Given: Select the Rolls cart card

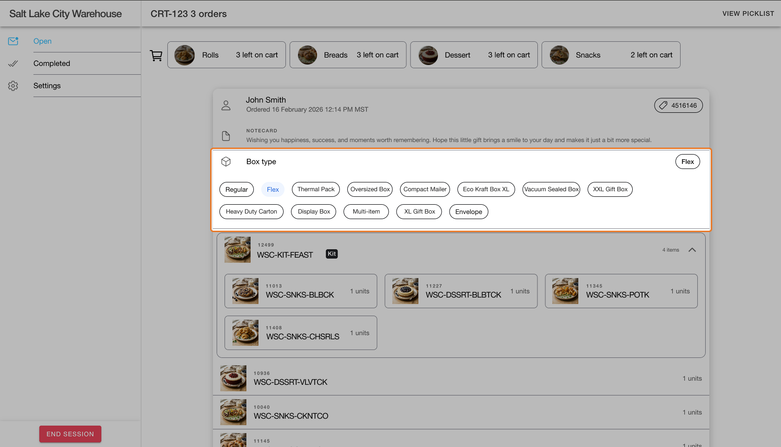Looking at the screenshot, I should [x=226, y=55].
